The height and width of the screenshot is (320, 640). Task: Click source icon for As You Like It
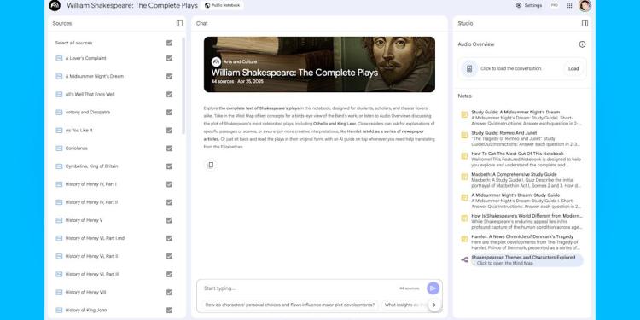coord(59,131)
